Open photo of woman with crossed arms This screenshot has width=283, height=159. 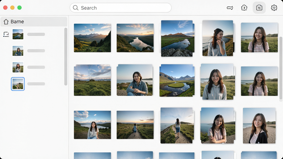217,126
